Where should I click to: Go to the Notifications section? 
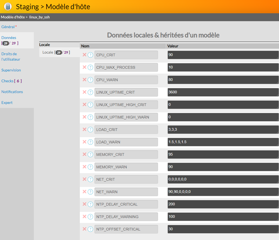12,92
